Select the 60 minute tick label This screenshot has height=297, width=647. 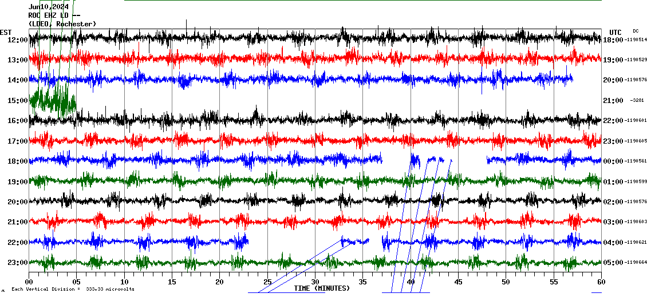point(601,282)
